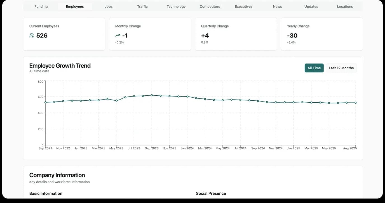Click the Yearly Change card
385x203 pixels.
(x=322, y=34)
